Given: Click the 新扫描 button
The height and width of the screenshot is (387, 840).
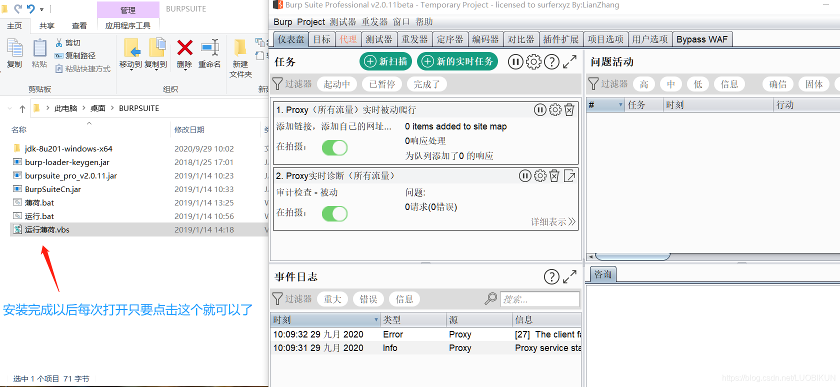Looking at the screenshot, I should (386, 61).
